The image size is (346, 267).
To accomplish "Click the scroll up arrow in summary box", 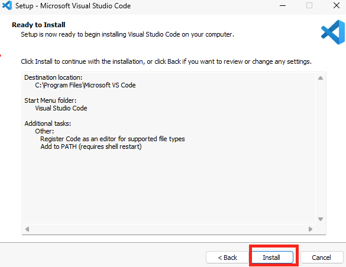I will [x=321, y=78].
